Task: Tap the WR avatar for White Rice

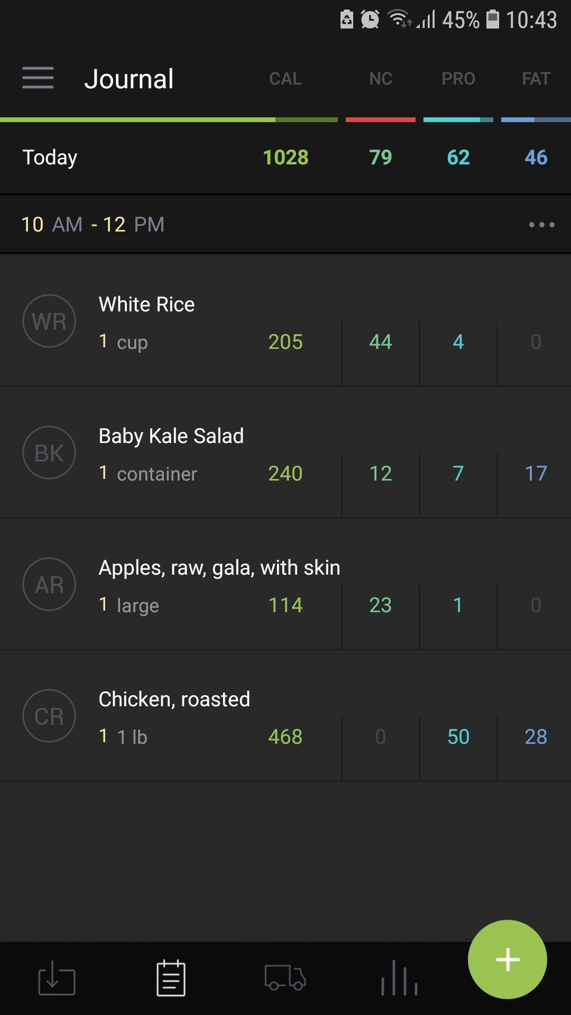Action: [49, 321]
